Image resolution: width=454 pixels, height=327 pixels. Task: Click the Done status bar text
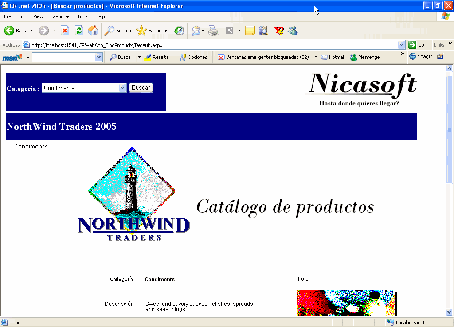tap(15, 323)
